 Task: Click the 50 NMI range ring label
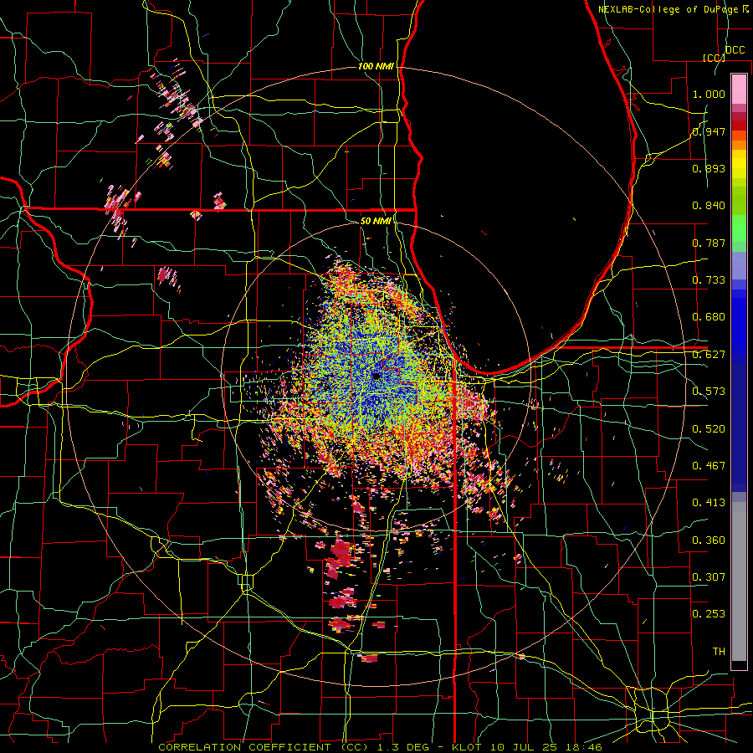(376, 222)
